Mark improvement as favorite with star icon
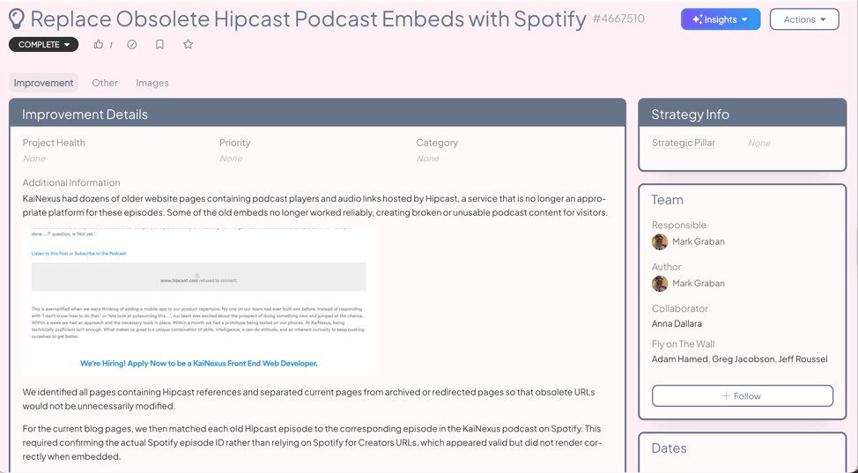Image resolution: width=858 pixels, height=473 pixels. [x=189, y=44]
